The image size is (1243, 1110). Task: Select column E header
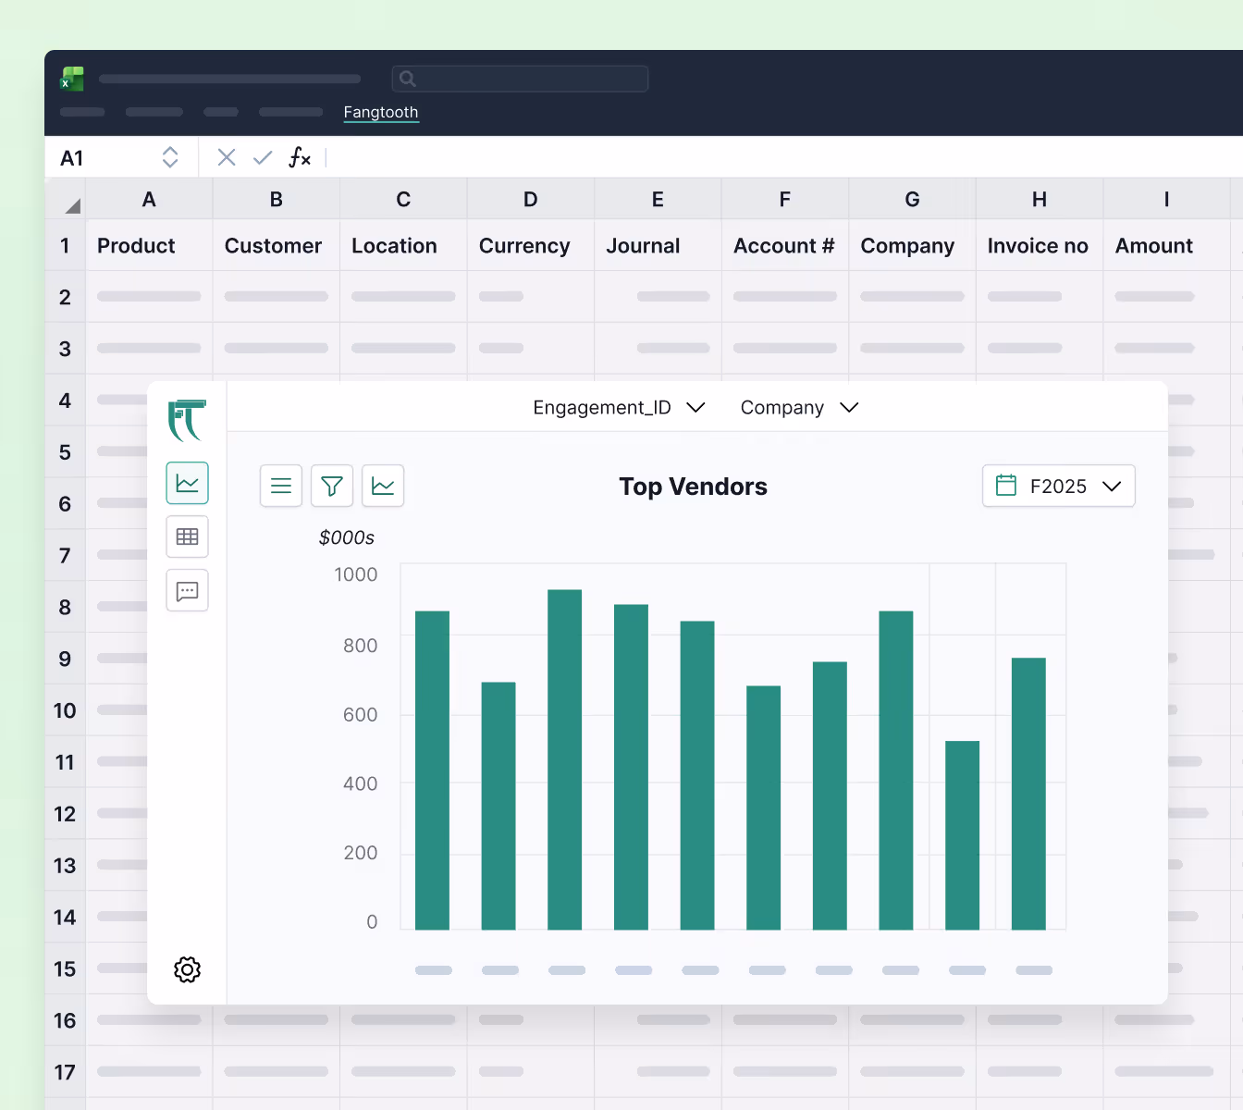coord(658,199)
